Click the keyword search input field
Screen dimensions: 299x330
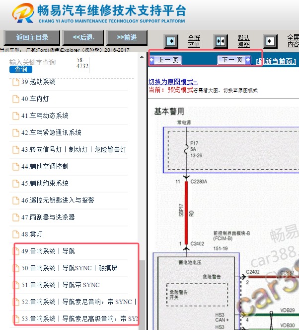(33, 63)
